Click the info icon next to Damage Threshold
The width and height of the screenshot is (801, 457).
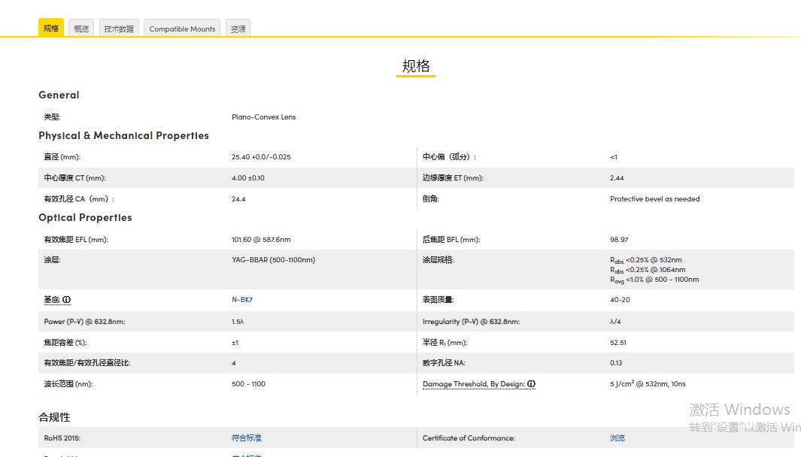tap(531, 384)
